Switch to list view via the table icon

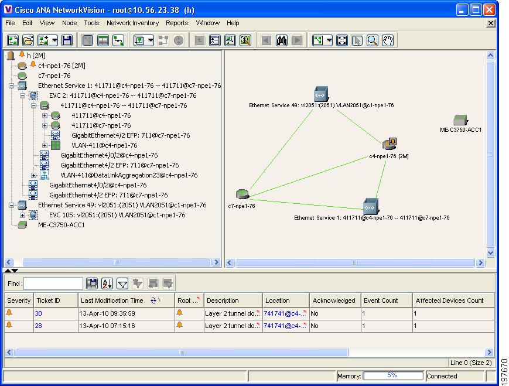click(x=103, y=40)
